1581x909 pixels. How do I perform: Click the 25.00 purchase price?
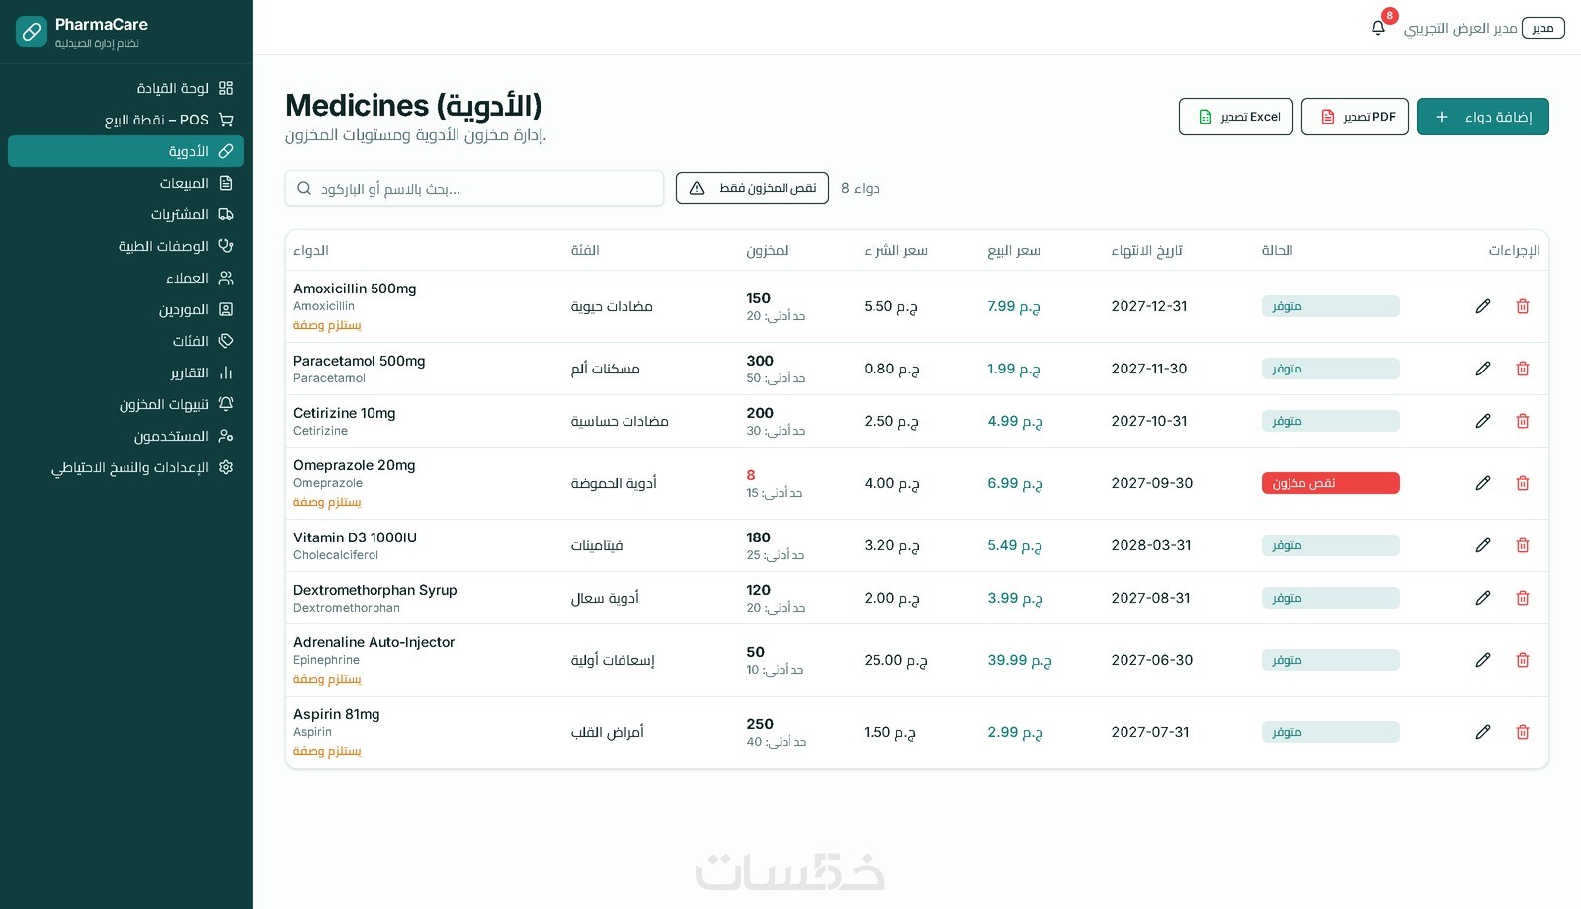click(895, 660)
